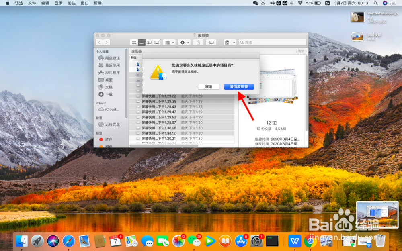Open the gear action menu

[185, 43]
